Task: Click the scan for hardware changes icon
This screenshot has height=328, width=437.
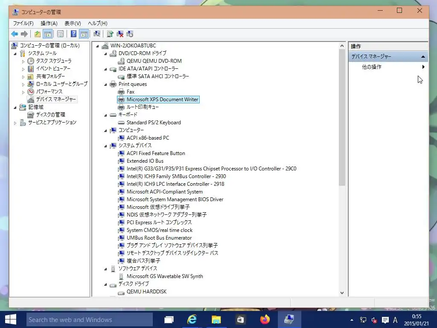Action: [x=97, y=34]
